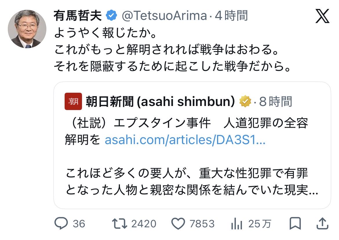Click the share upload icon

tap(322, 224)
